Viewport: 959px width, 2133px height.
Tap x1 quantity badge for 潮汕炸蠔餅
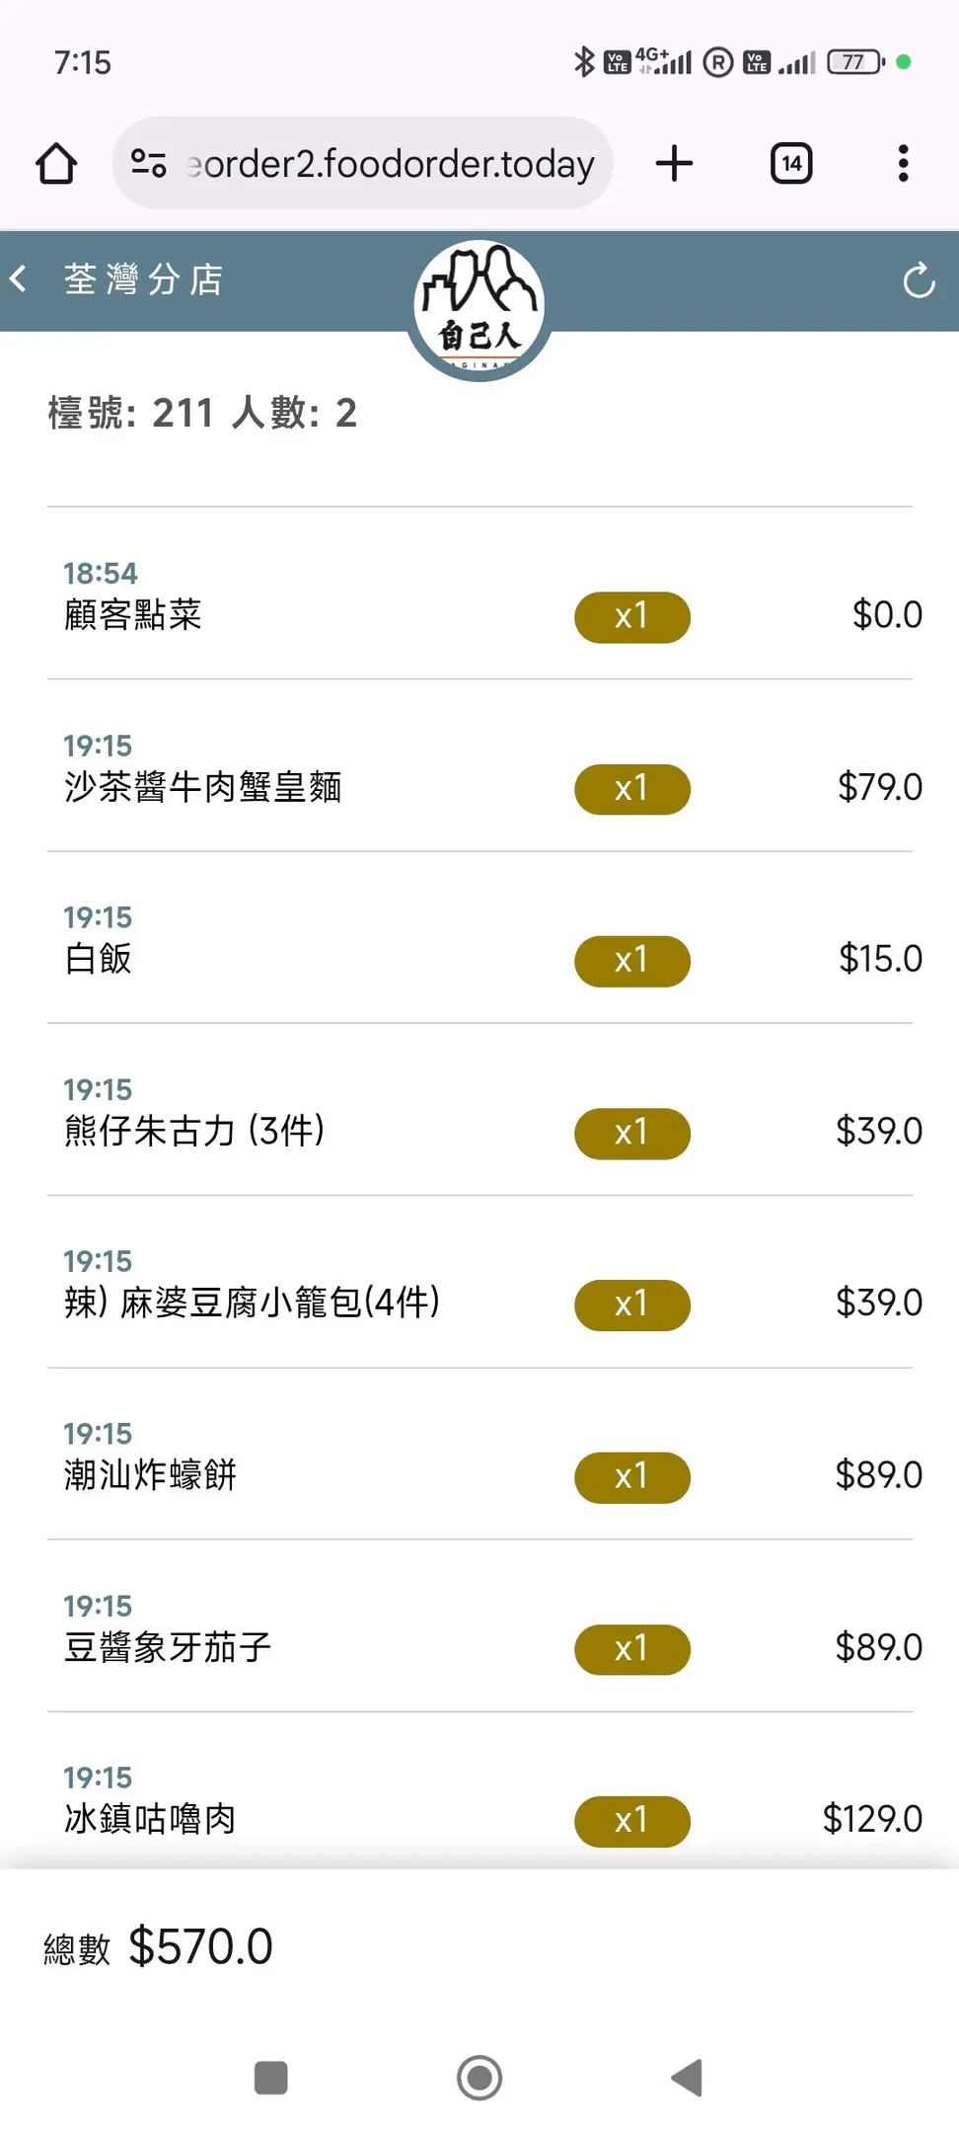click(x=632, y=1477)
